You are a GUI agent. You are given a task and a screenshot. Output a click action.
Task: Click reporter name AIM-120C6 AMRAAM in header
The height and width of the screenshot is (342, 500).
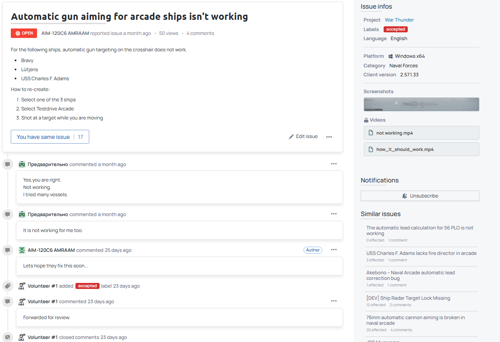click(x=65, y=33)
